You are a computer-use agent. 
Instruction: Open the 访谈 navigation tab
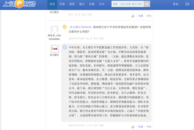click(x=92, y=4)
